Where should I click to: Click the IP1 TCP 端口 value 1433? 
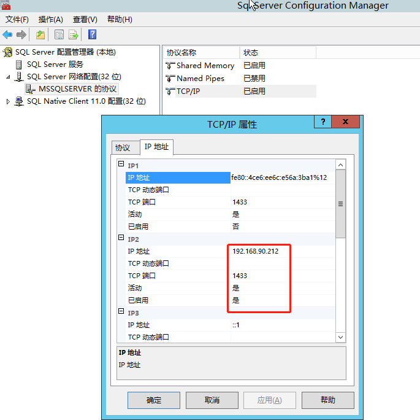coord(240,202)
